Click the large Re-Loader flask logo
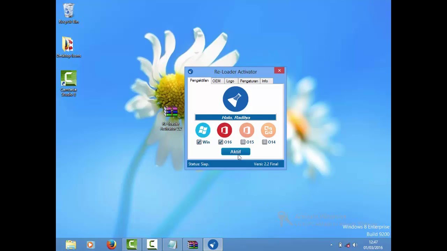Image resolution: width=447 pixels, height=251 pixels. coord(236,99)
